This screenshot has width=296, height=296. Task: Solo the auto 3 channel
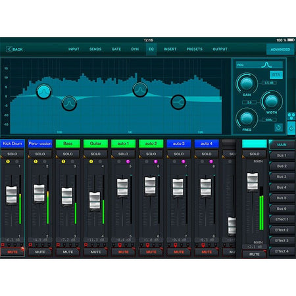(179, 154)
